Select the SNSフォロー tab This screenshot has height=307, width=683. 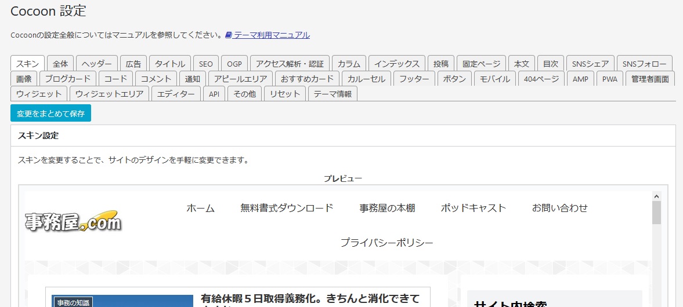click(x=644, y=64)
